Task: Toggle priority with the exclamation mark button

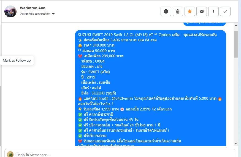Action: 213,11
